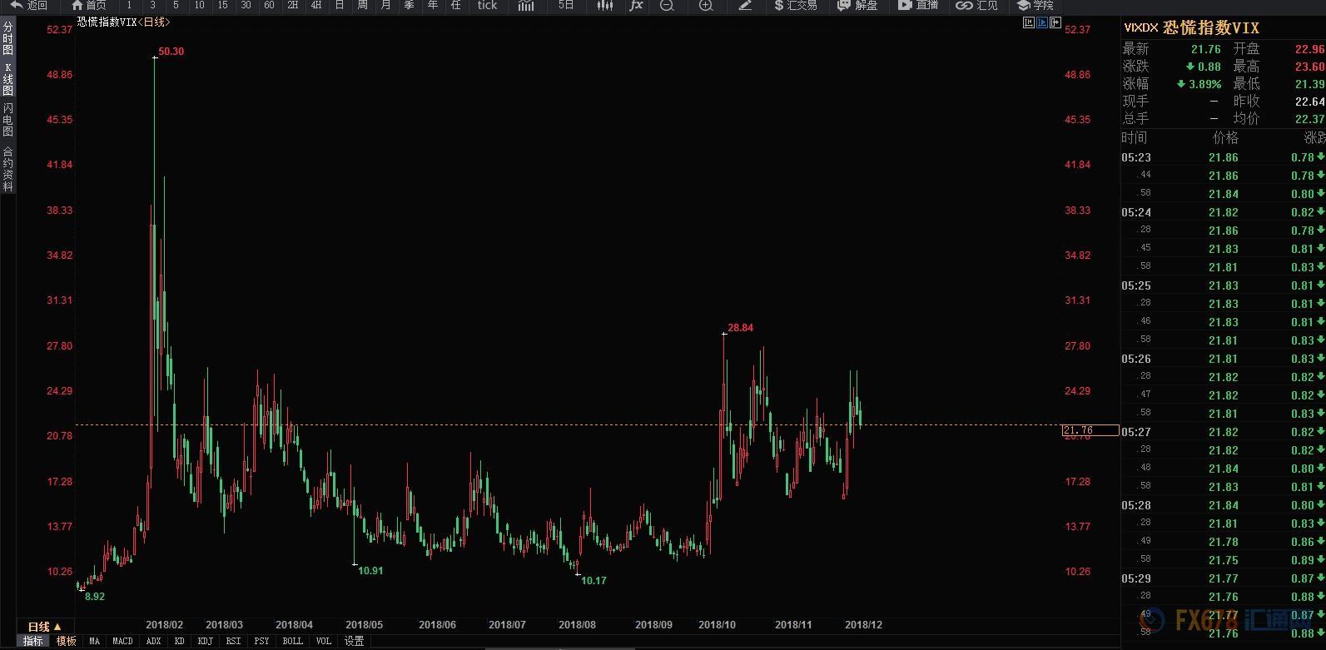Image resolution: width=1326 pixels, height=650 pixels.
Task: Select 日 daily period
Action: [x=340, y=5]
